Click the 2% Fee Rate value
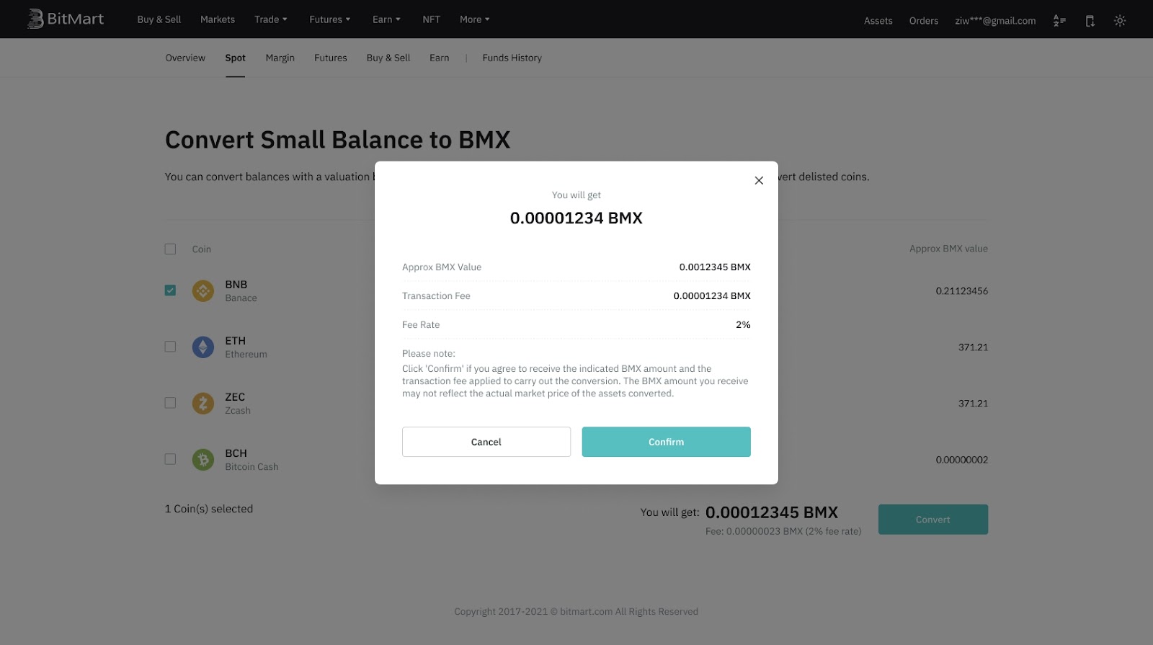Viewport: 1153px width, 645px height. click(x=743, y=325)
